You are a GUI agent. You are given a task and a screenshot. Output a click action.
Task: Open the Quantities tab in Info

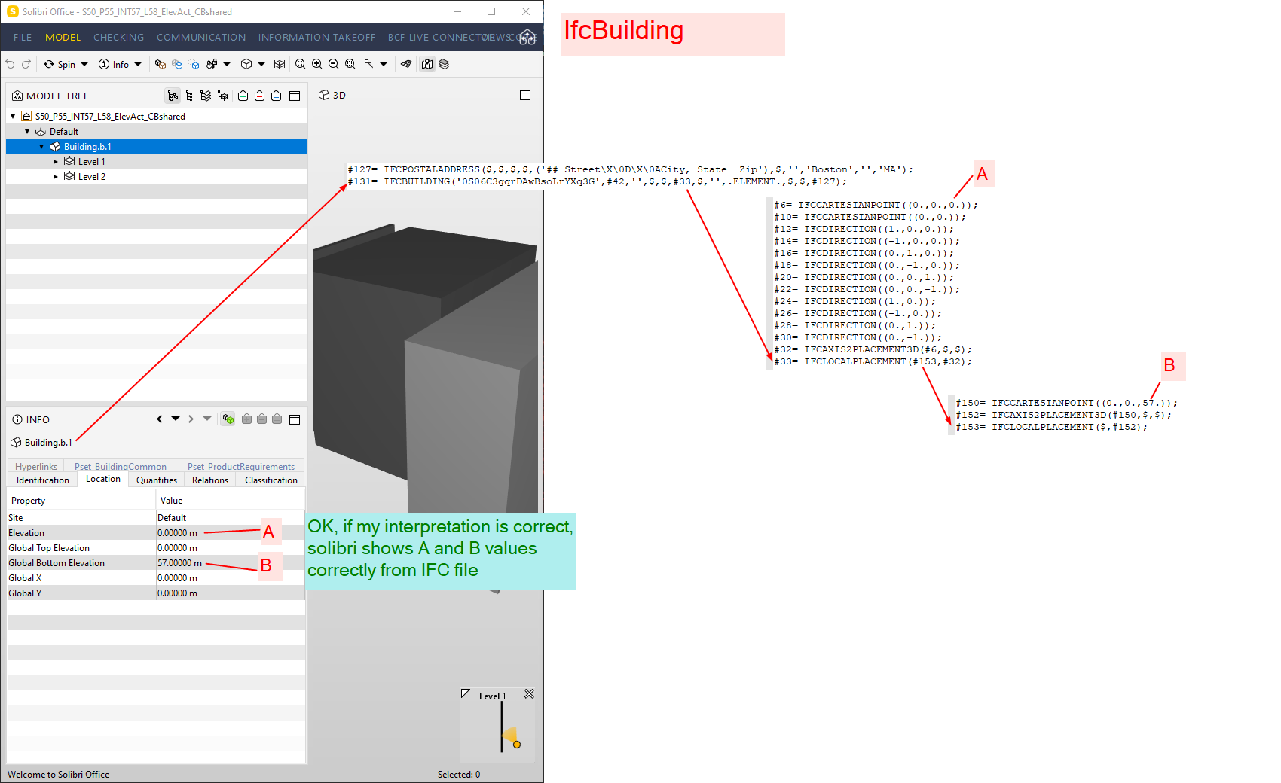[x=157, y=480]
